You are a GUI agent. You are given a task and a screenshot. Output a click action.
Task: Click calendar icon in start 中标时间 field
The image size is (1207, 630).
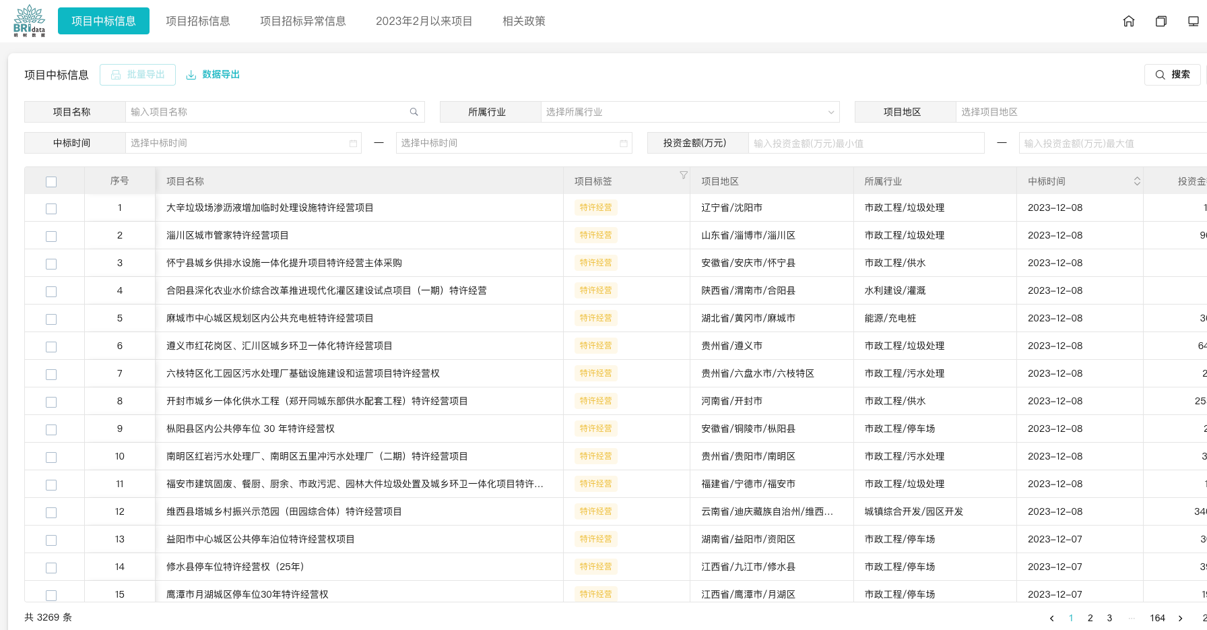point(353,144)
